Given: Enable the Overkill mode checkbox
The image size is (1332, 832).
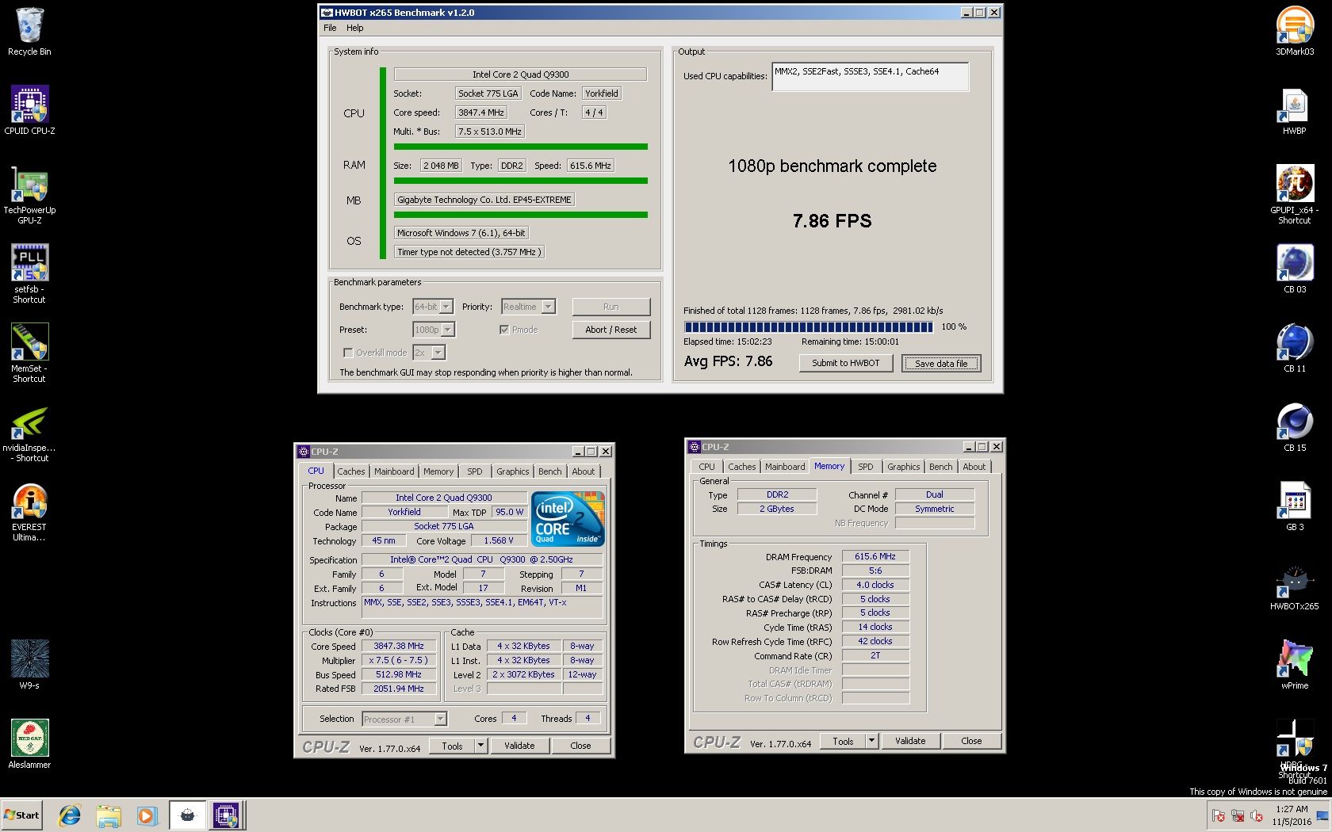Looking at the screenshot, I should pyautogui.click(x=348, y=353).
